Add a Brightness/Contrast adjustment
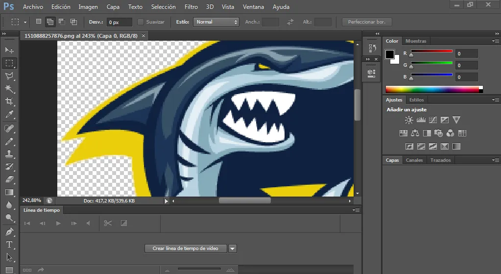This screenshot has width=501, height=274. click(408, 120)
